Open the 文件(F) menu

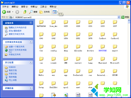[x=6, y=7]
